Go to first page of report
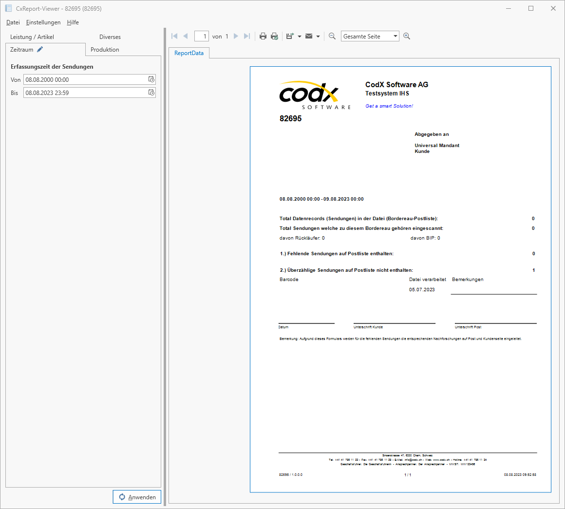The height and width of the screenshot is (509, 565). click(175, 36)
